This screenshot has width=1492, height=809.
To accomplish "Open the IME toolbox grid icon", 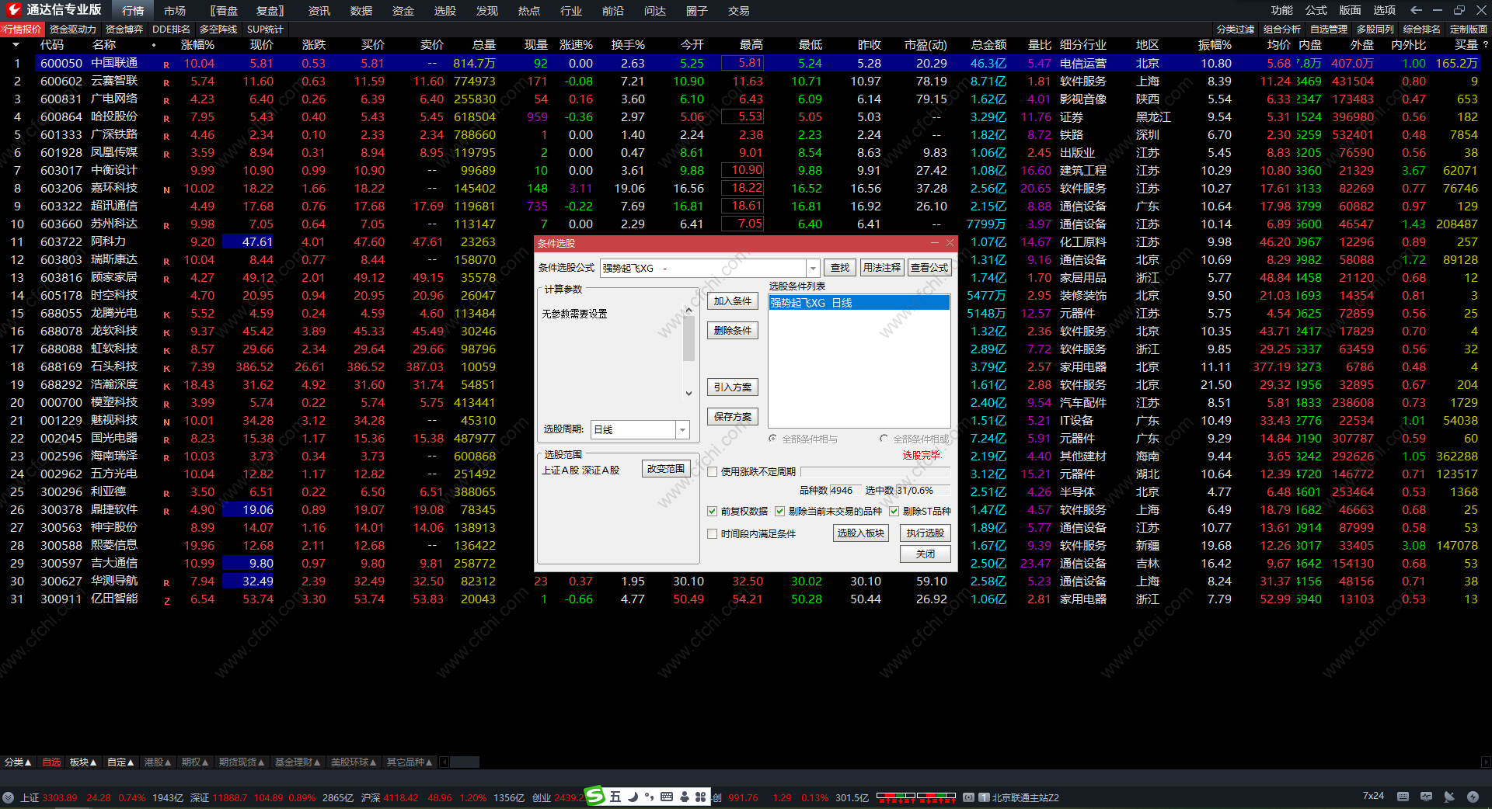I will [x=700, y=797].
